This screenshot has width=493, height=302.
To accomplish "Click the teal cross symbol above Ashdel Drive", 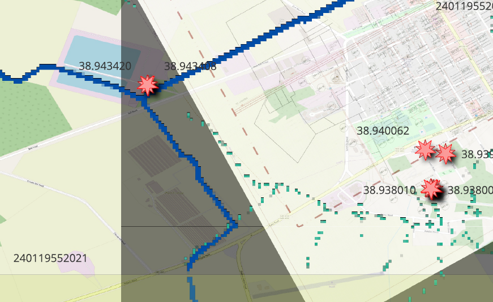I will (430, 224).
